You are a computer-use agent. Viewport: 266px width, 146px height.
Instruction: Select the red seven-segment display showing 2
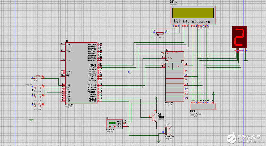[239, 37]
